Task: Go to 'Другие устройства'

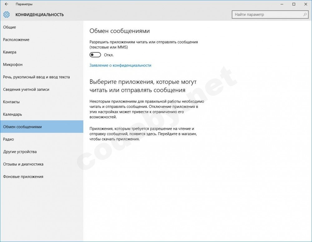Action: (x=41, y=152)
